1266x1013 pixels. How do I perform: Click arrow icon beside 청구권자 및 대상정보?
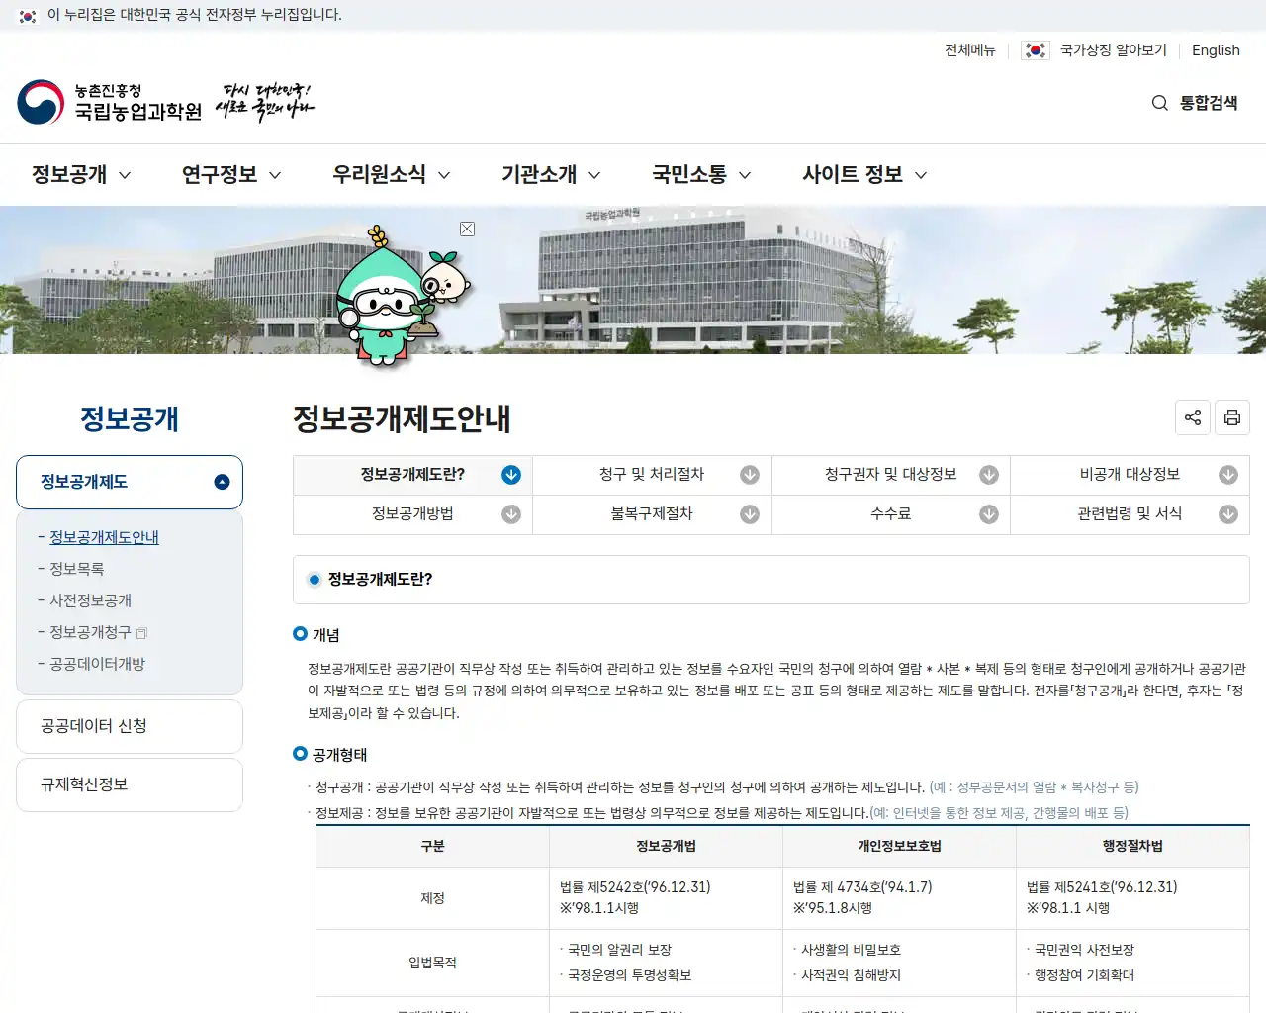tap(989, 475)
